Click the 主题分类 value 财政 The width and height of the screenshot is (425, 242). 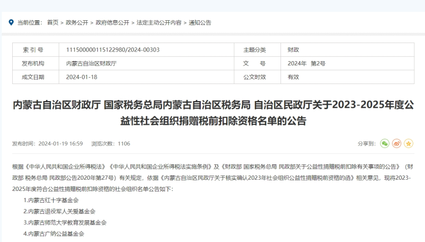click(x=293, y=50)
